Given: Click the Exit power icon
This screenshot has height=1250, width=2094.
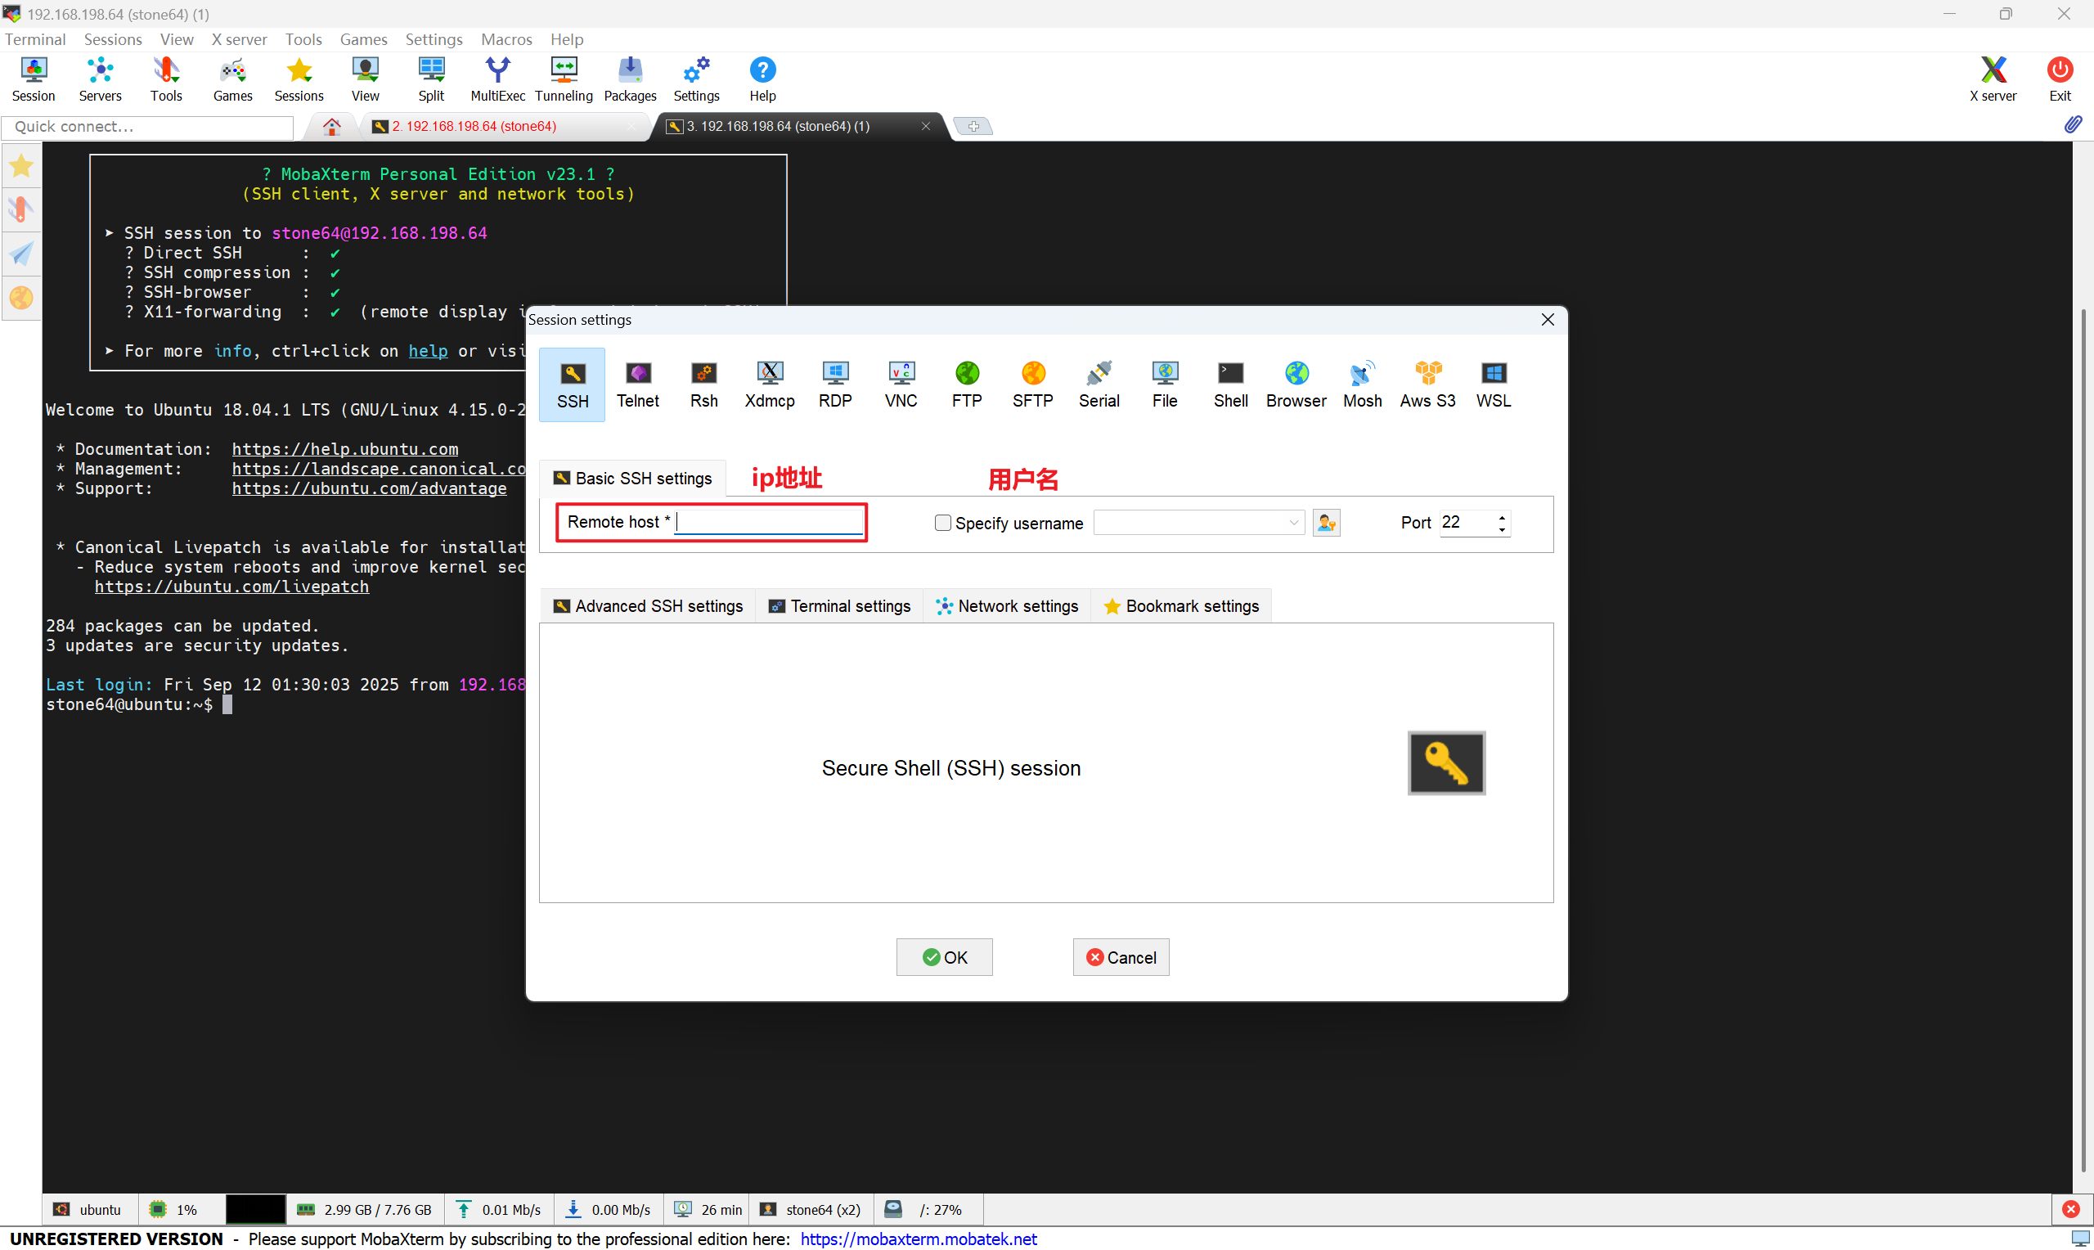Looking at the screenshot, I should tap(2060, 79).
